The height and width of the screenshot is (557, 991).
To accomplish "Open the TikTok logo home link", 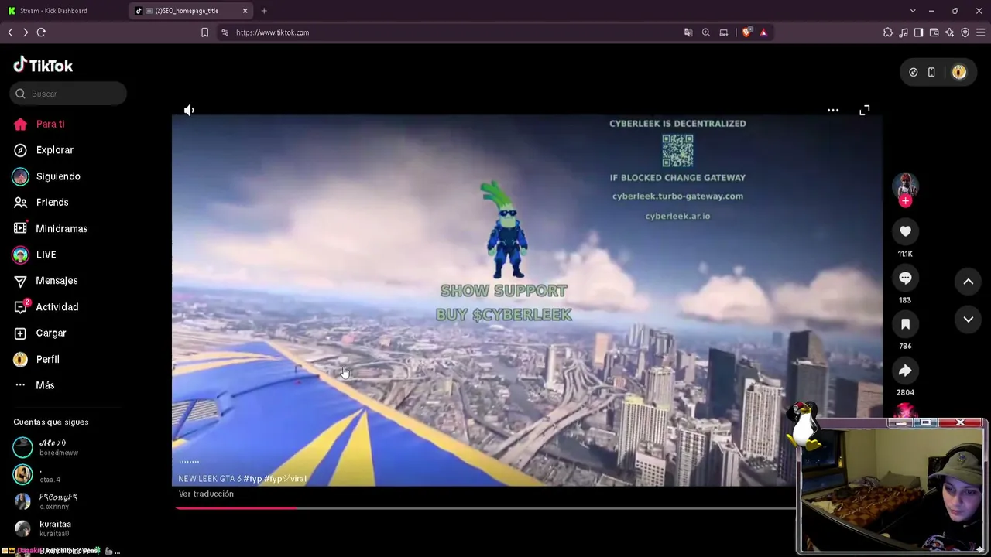I will [43, 66].
